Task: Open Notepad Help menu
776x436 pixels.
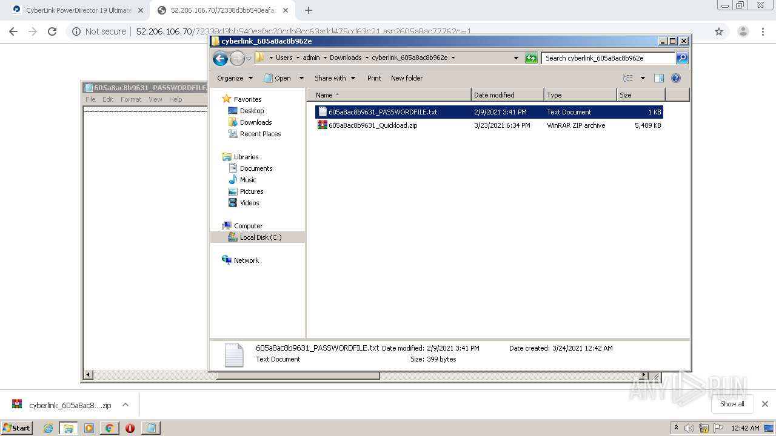Action: coord(175,99)
